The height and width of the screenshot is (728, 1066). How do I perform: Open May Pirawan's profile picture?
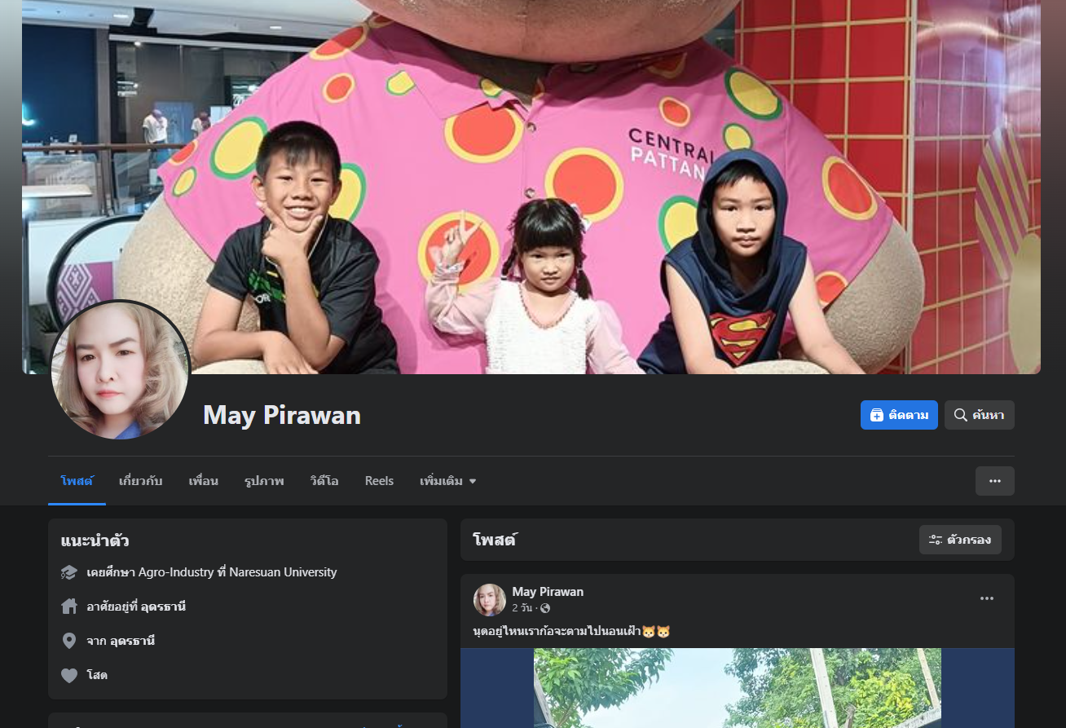pos(121,371)
